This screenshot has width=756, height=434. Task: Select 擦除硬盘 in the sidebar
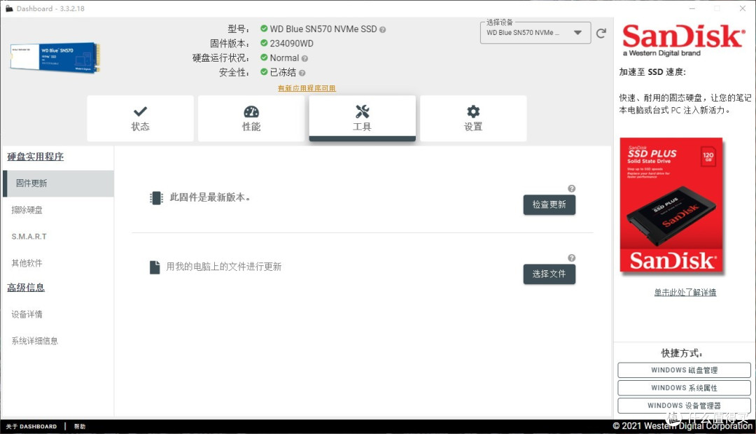(27, 210)
